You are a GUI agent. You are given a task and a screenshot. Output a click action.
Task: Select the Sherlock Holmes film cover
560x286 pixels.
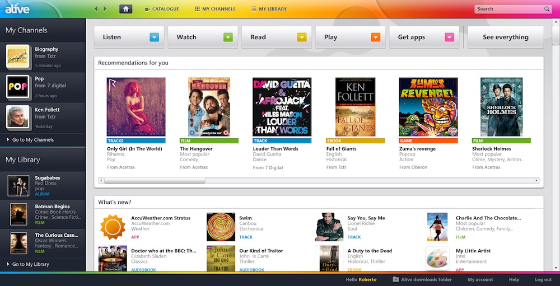(501, 107)
